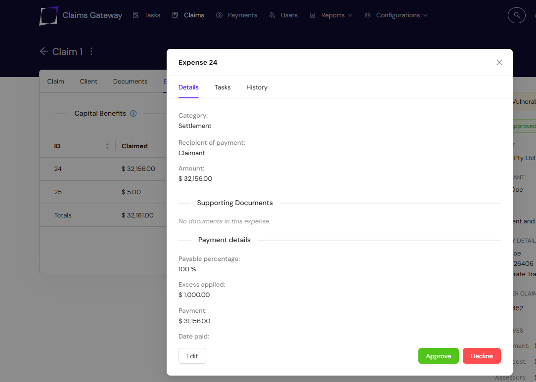The image size is (536, 382).
Task: Select the Client tab
Action: pos(89,82)
